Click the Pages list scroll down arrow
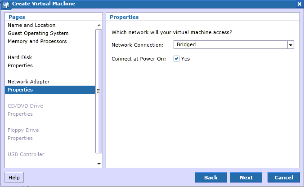304x187 pixels. 99,164
